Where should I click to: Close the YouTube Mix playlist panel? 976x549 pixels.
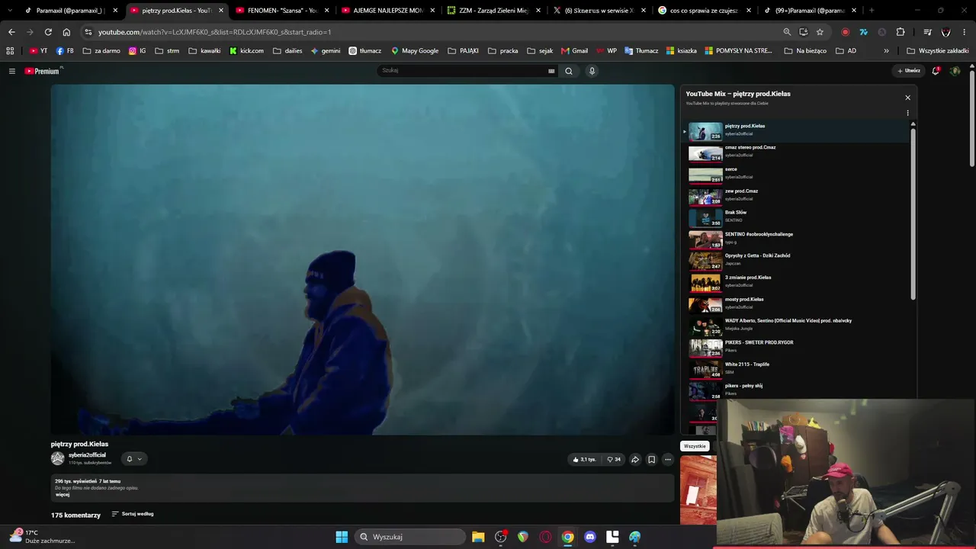pyautogui.click(x=907, y=98)
